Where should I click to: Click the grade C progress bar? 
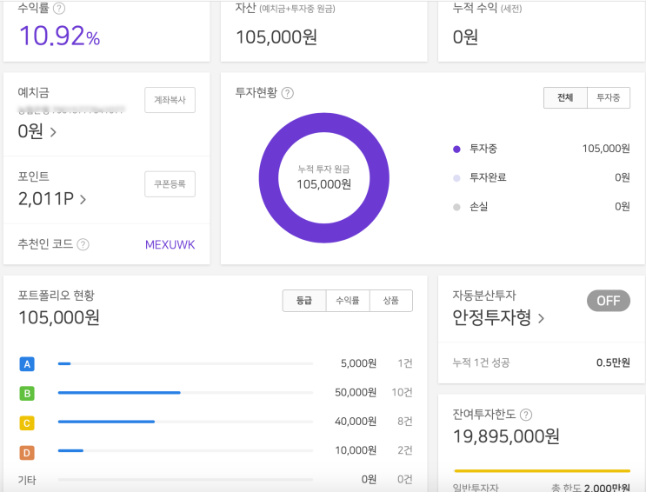pos(185,422)
